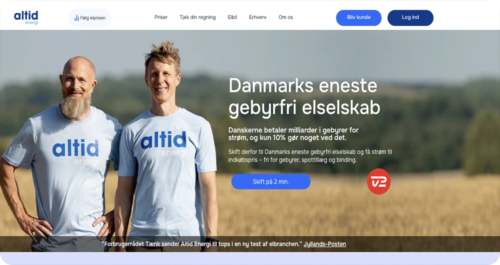Open the Priser menu item
The image size is (500, 265).
point(161,17)
